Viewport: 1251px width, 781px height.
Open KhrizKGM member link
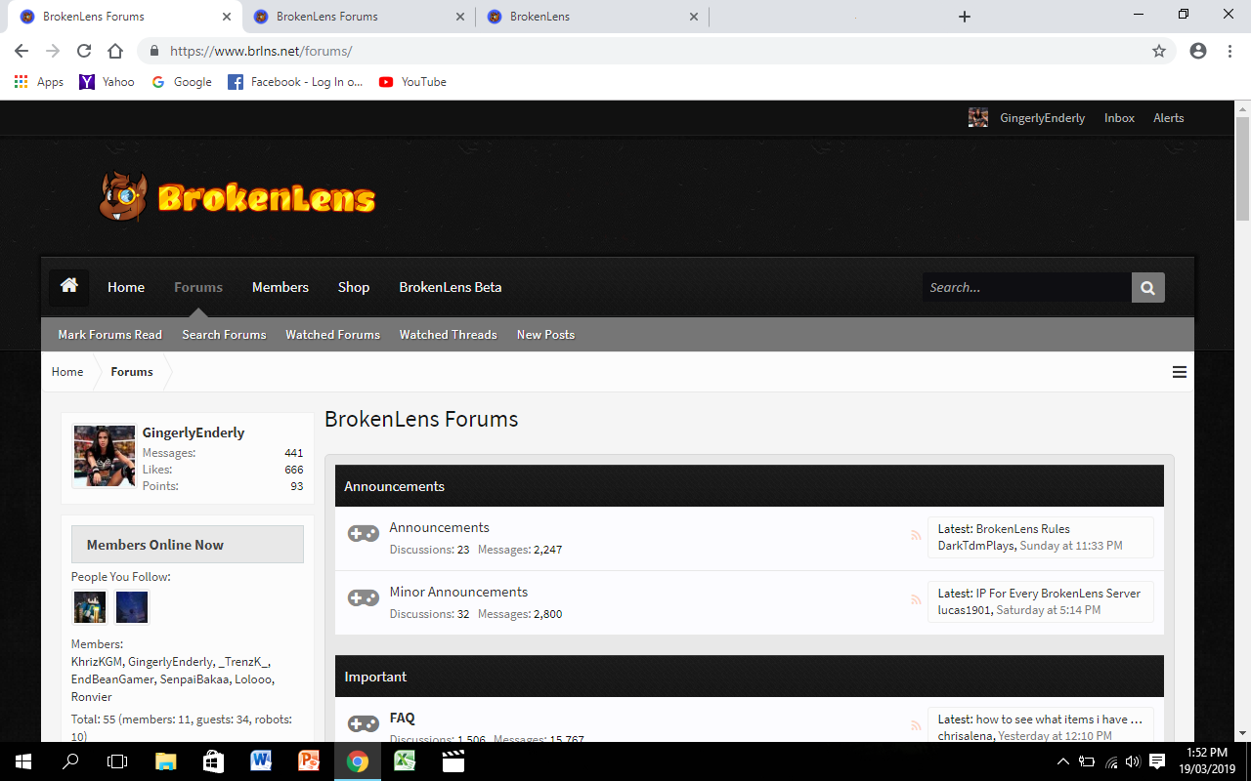(x=97, y=662)
